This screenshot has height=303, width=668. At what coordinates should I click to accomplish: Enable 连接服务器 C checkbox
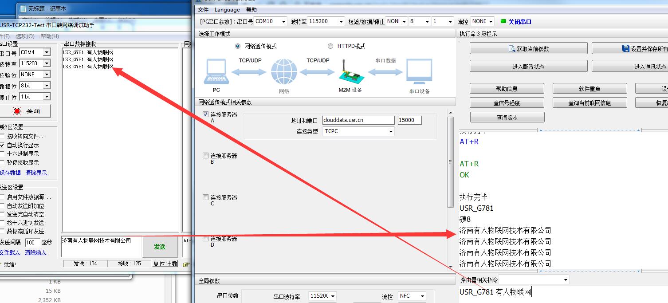click(205, 197)
